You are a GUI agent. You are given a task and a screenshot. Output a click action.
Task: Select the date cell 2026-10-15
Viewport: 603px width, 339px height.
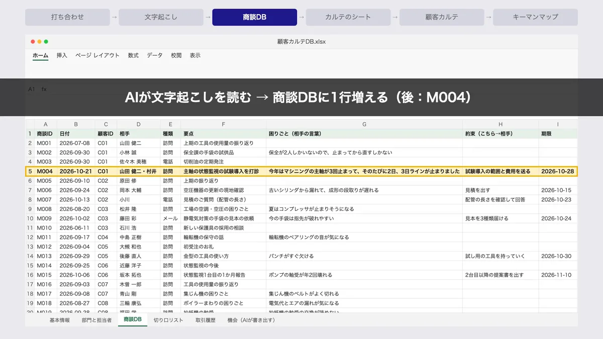click(558, 190)
